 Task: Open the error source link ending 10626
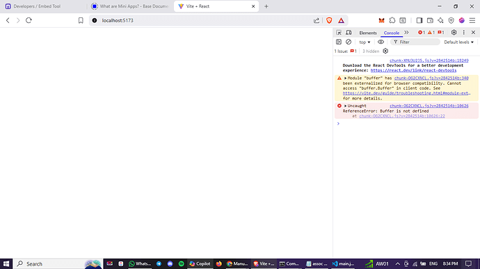click(429, 106)
